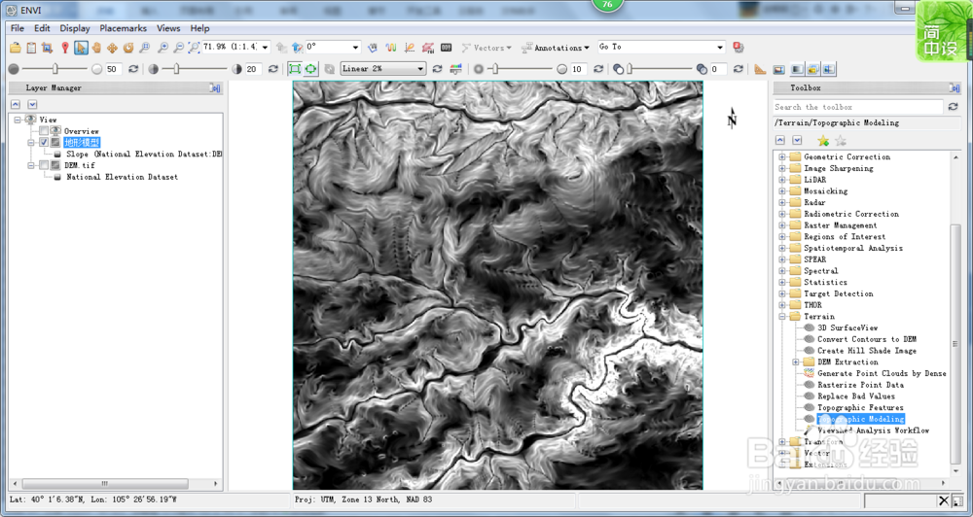973x517 pixels.
Task: Click the Layer Manager horizontal scrollbar
Action: tap(105, 483)
